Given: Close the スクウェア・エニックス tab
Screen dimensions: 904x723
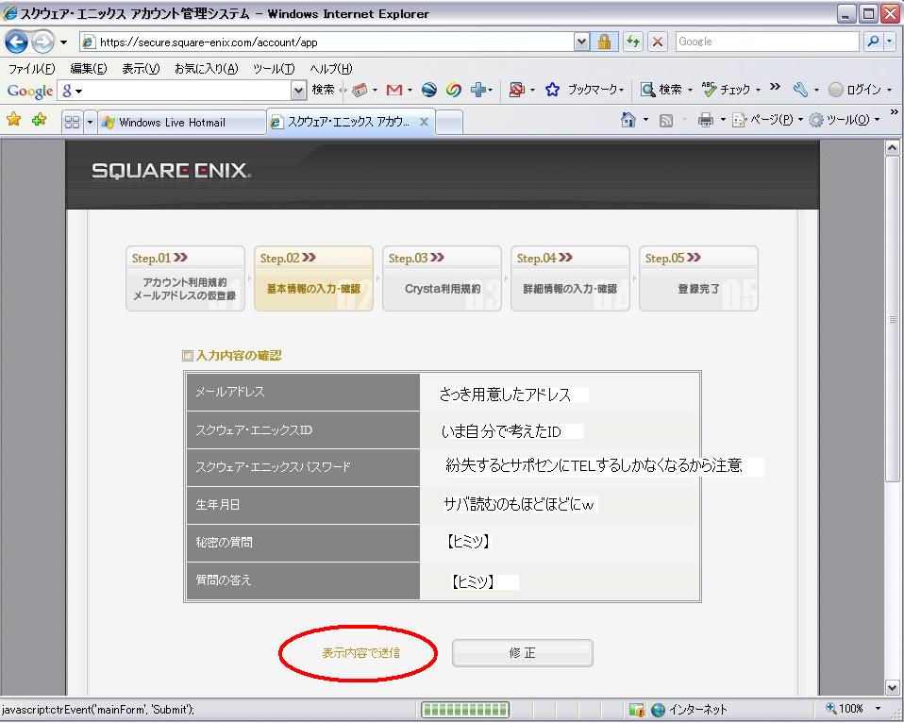Looking at the screenshot, I should coord(424,122).
